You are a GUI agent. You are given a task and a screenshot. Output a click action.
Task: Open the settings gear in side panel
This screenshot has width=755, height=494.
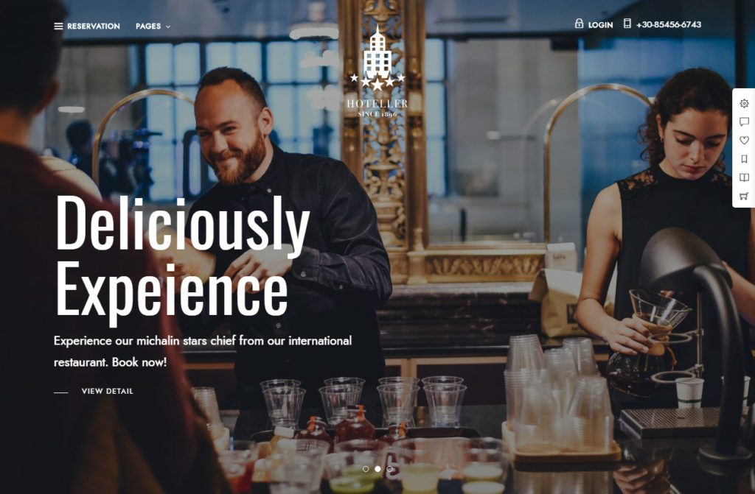744,103
